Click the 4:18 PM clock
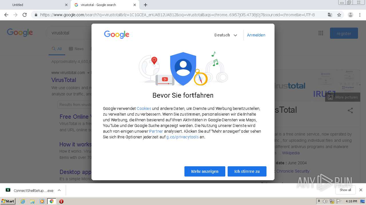Image resolution: width=366 pixels, height=205 pixels. pos(351,201)
